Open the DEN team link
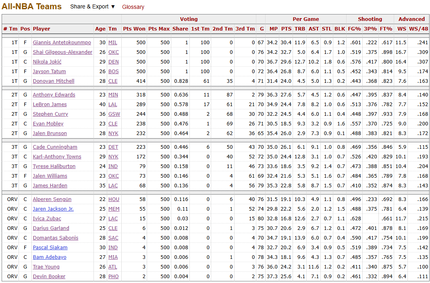430x283 pixels. click(x=114, y=62)
